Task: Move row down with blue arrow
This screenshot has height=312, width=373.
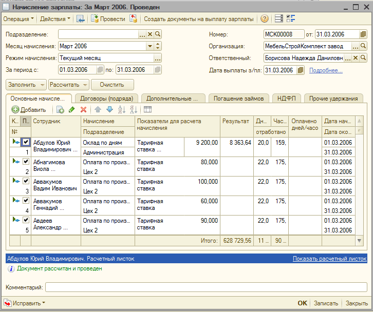Action: point(109,109)
